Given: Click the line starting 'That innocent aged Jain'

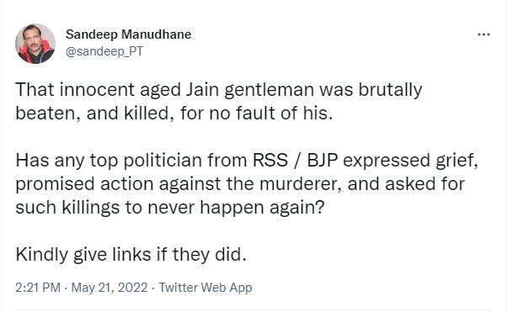Looking at the screenshot, I should (219, 90).
